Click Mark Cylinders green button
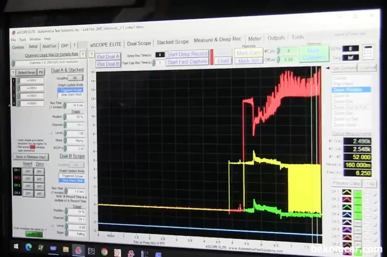Image resolution: width=387 pixels, height=257 pixels. pyautogui.click(x=314, y=54)
